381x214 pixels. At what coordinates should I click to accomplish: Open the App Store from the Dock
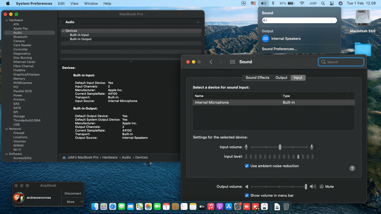point(228,206)
